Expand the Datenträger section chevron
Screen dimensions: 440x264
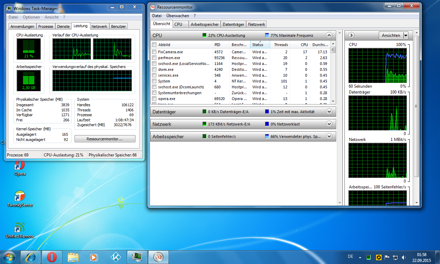(x=329, y=112)
